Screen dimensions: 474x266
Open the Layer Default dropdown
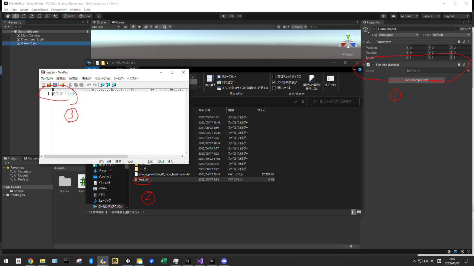(x=451, y=35)
